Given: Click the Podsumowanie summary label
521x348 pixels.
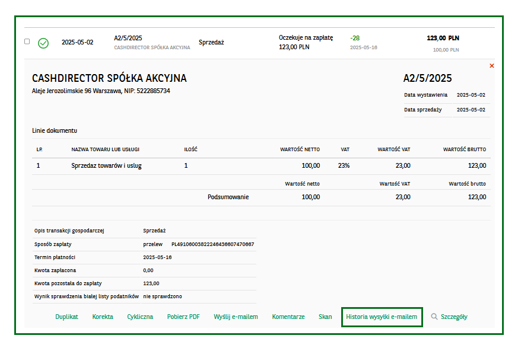Looking at the screenshot, I should click(228, 197).
